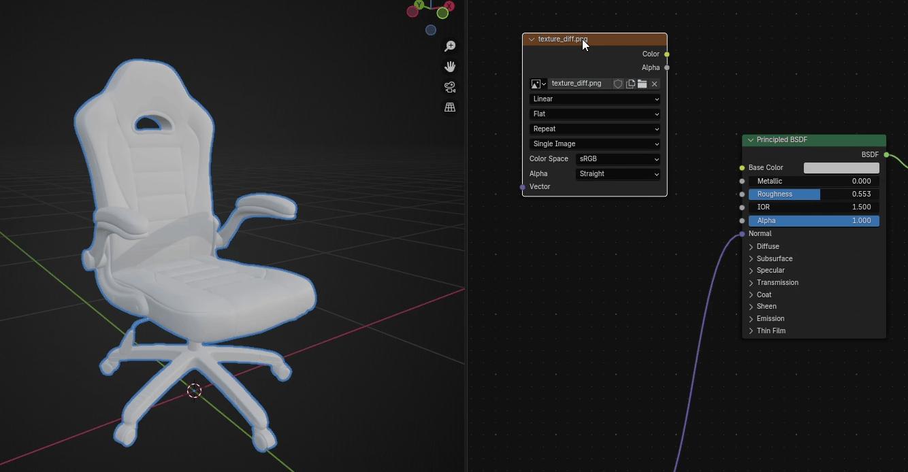Toggle fake user shield for texture_diff.png

(x=618, y=84)
